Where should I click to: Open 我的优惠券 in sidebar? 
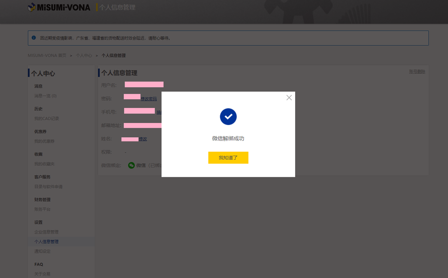[x=44, y=141]
